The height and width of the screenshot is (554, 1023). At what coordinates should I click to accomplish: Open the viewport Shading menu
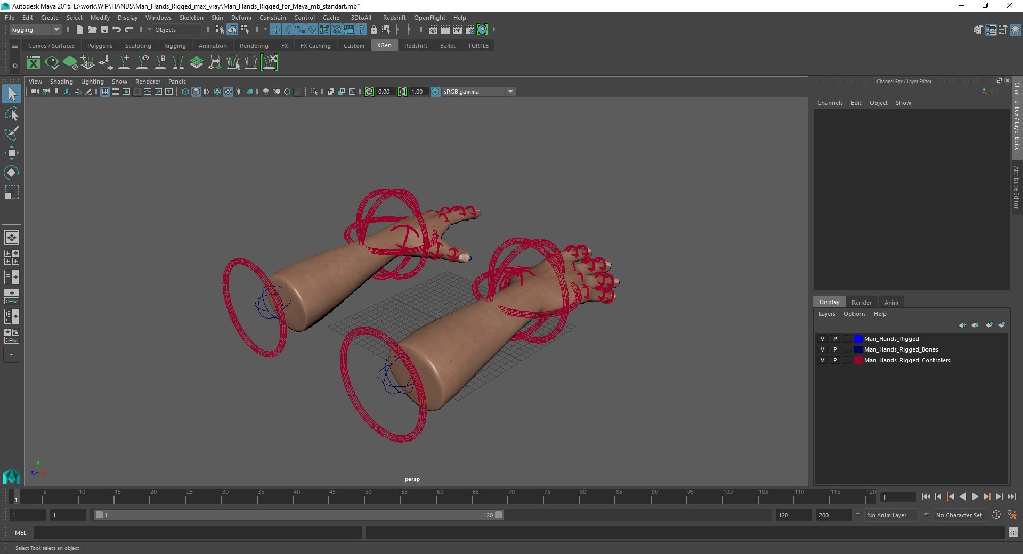61,82
